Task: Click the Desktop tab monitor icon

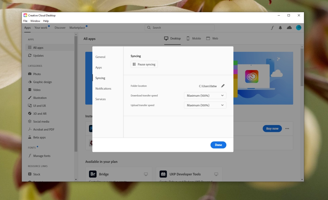Action: point(166,38)
